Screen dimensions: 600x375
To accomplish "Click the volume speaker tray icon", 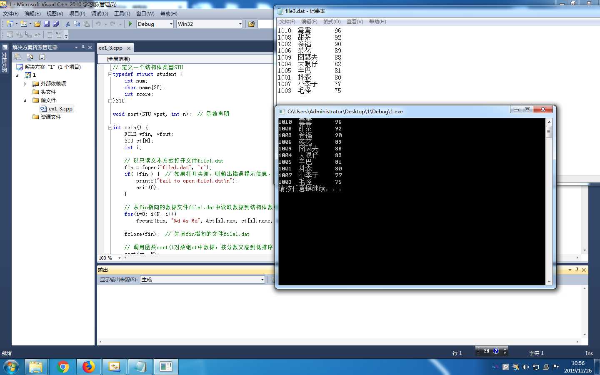I will 526,367.
